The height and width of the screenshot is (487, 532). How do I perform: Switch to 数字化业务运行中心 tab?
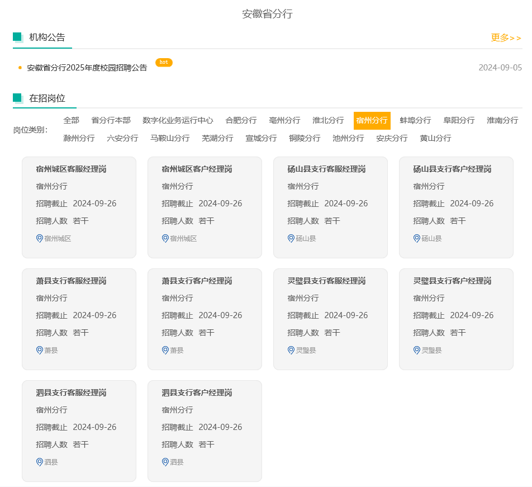point(178,120)
